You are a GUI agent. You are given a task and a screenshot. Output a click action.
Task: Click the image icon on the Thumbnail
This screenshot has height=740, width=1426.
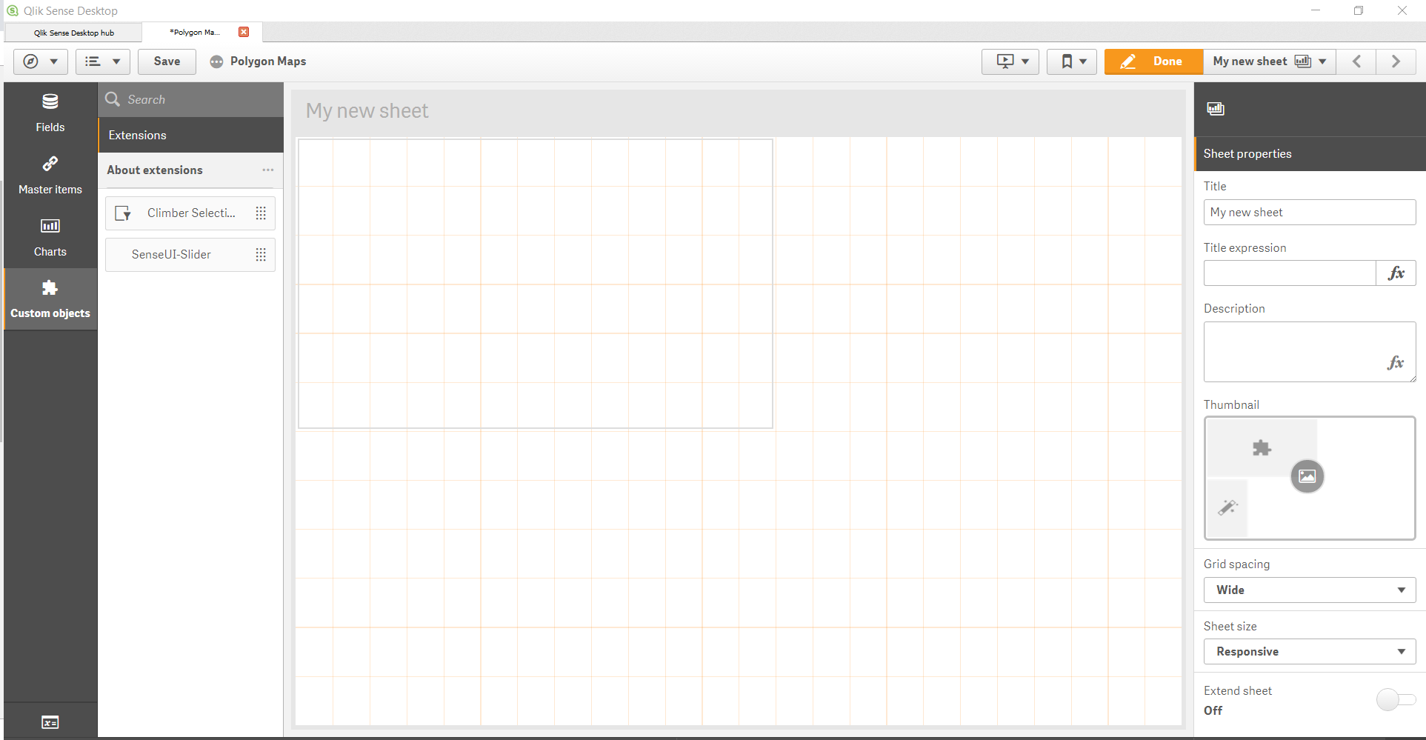pos(1307,476)
